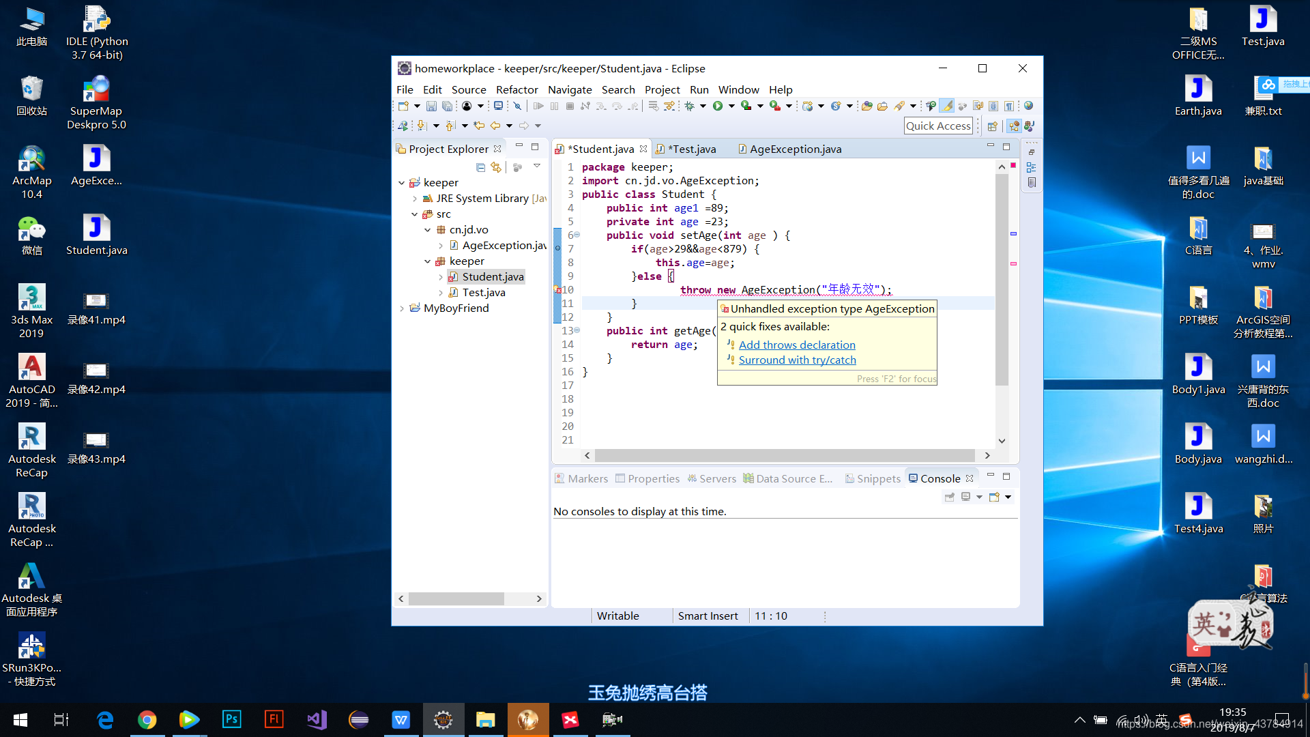Click the Previous Annotation icon
The width and height of the screenshot is (1310, 737).
(450, 126)
